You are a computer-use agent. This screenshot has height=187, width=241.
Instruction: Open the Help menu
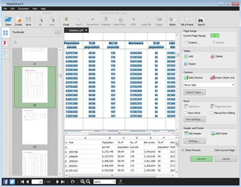(x=43, y=9)
